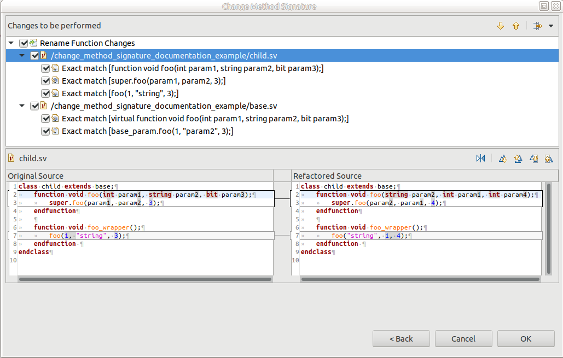Disable the base.sv file change checkbox
This screenshot has height=358, width=563.
(x=34, y=105)
